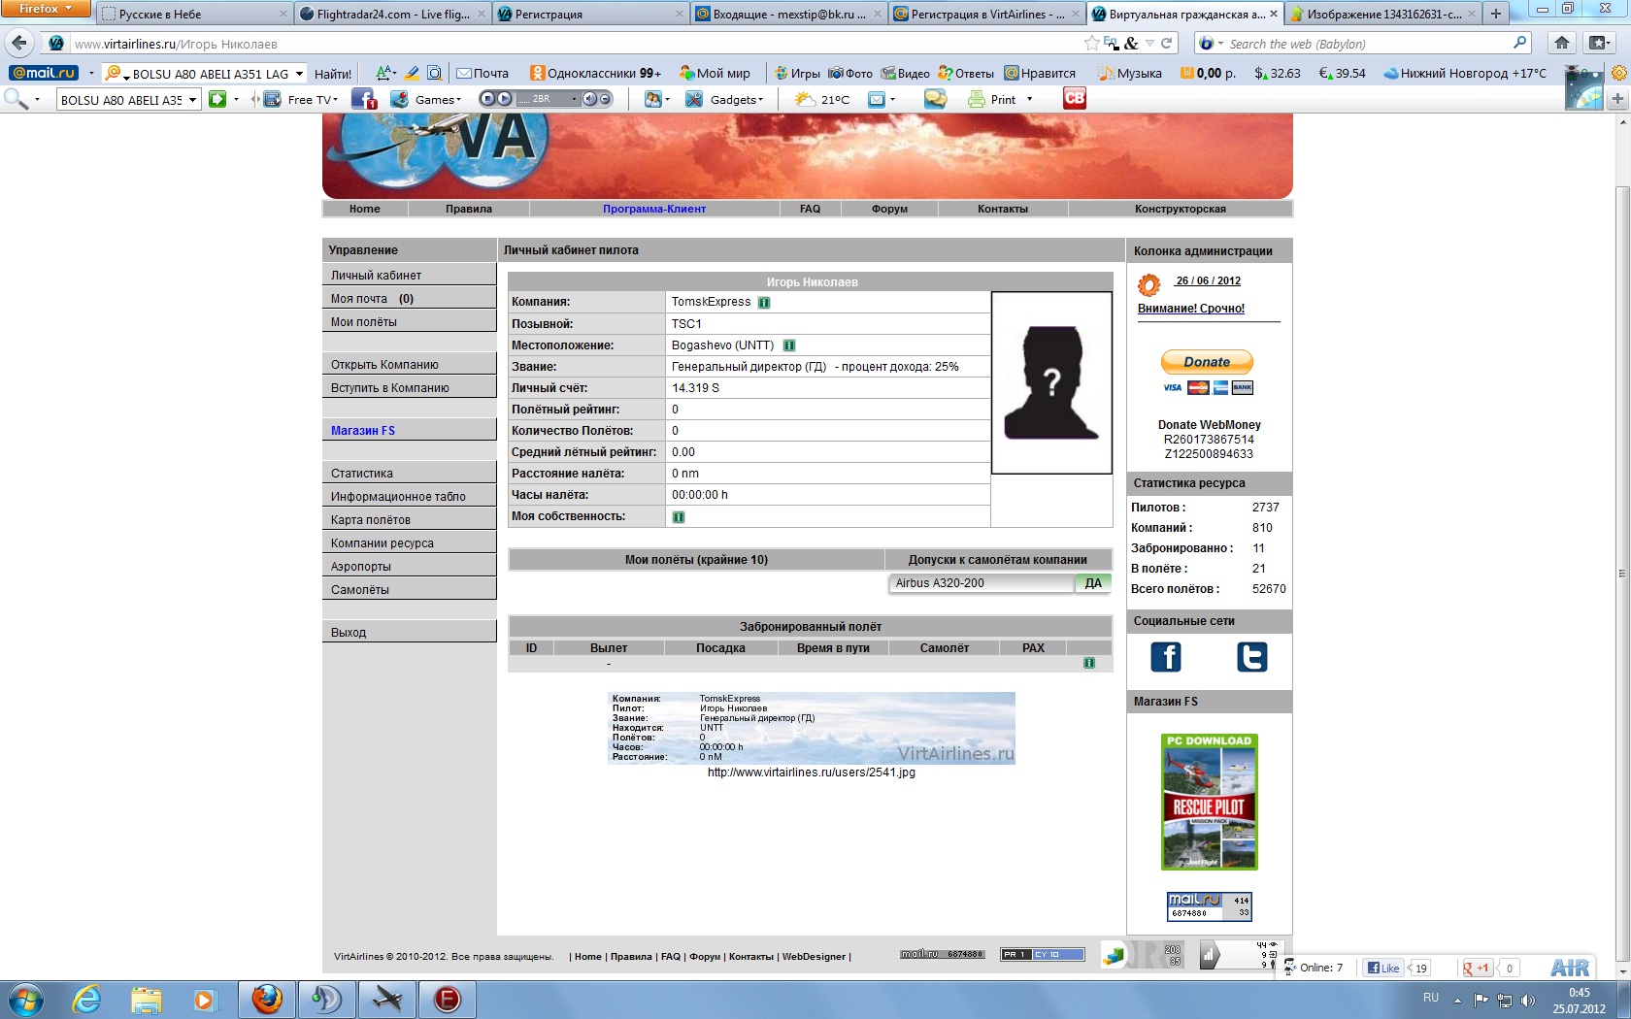
Task: Open Odnoklassniki from the Mail.ru toolbar
Action: pos(595,73)
